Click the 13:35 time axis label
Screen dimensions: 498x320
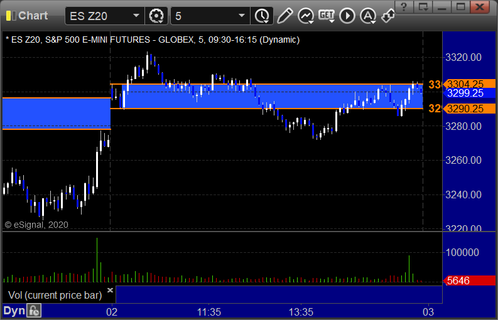[301, 312]
